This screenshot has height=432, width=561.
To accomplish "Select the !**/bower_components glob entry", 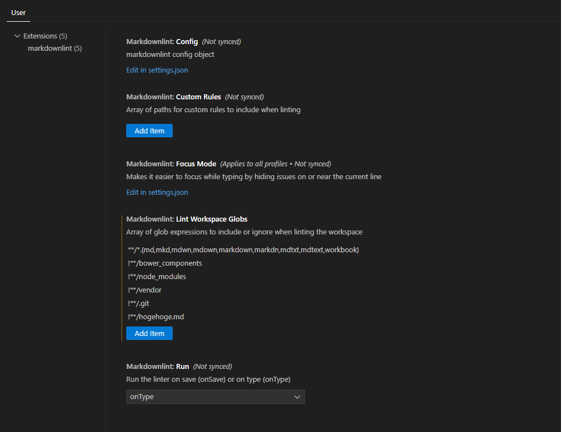I will (165, 263).
